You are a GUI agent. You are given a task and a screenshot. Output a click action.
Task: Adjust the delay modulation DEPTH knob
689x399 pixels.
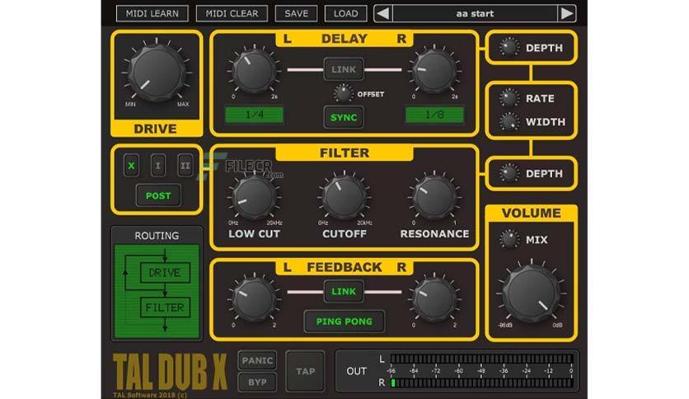[x=509, y=47]
